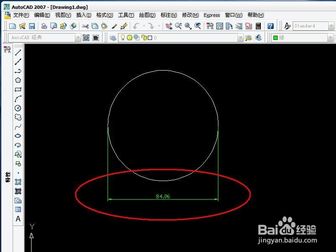Open the 帮助(H) menu
Screen dimensions: 336x252
(256, 15)
